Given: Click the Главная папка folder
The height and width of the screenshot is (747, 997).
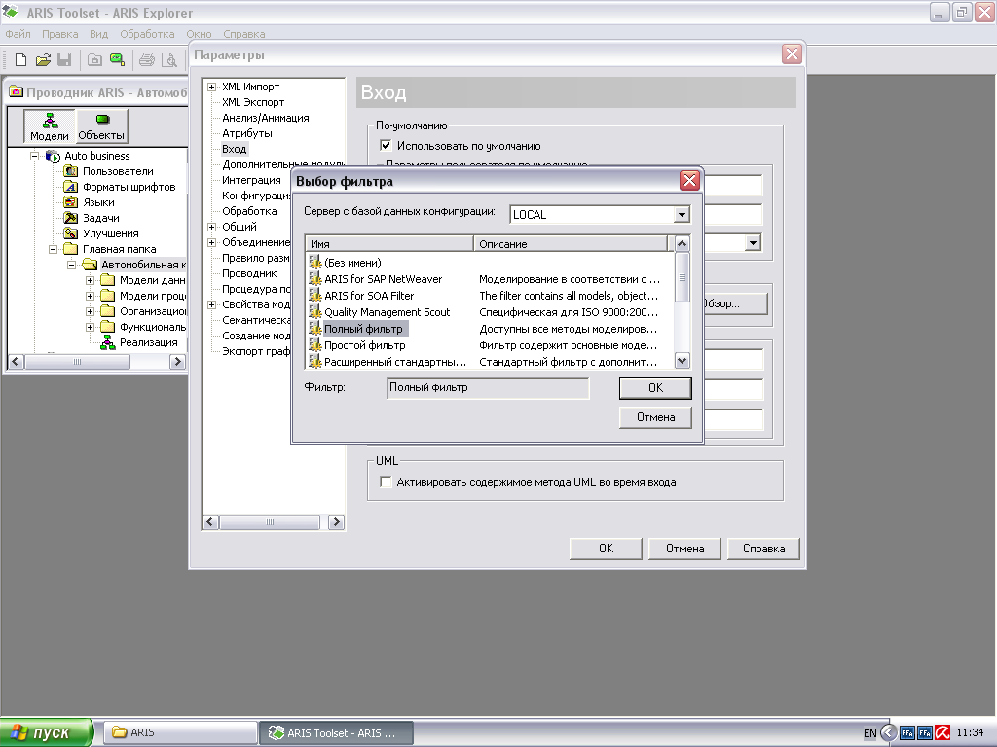Looking at the screenshot, I should [x=119, y=249].
